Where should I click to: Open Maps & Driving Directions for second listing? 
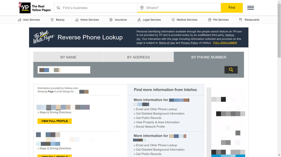pos(55,148)
